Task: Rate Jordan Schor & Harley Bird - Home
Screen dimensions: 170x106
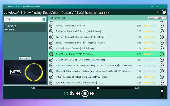Action: (x=150, y=60)
